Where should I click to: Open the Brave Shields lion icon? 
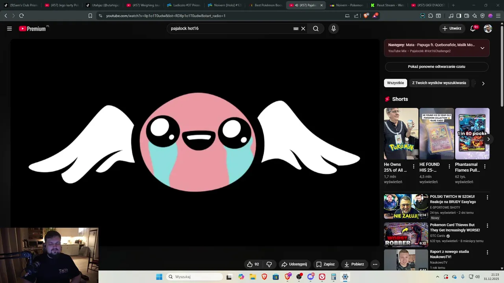(x=365, y=16)
